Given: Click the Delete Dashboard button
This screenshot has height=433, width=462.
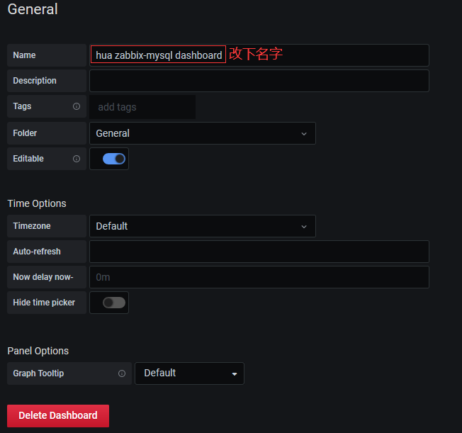Looking at the screenshot, I should point(58,415).
